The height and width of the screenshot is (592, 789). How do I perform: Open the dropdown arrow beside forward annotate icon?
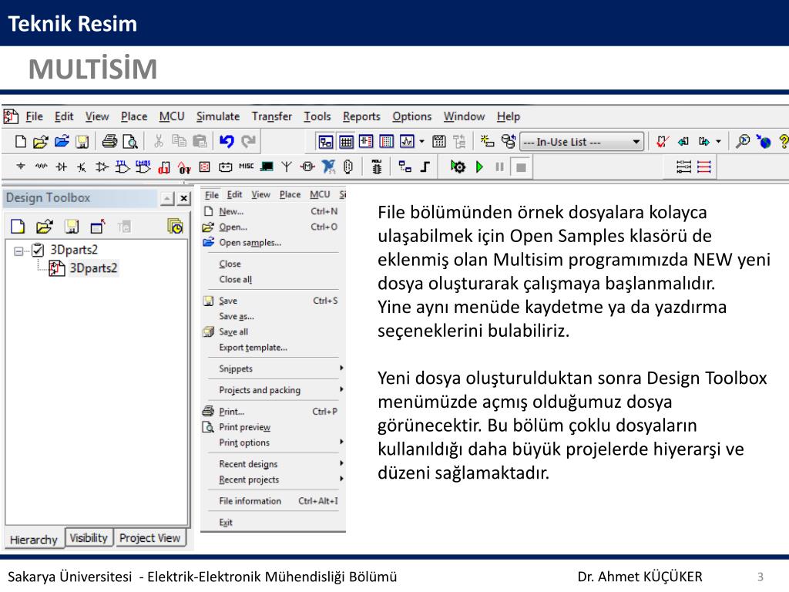click(719, 142)
